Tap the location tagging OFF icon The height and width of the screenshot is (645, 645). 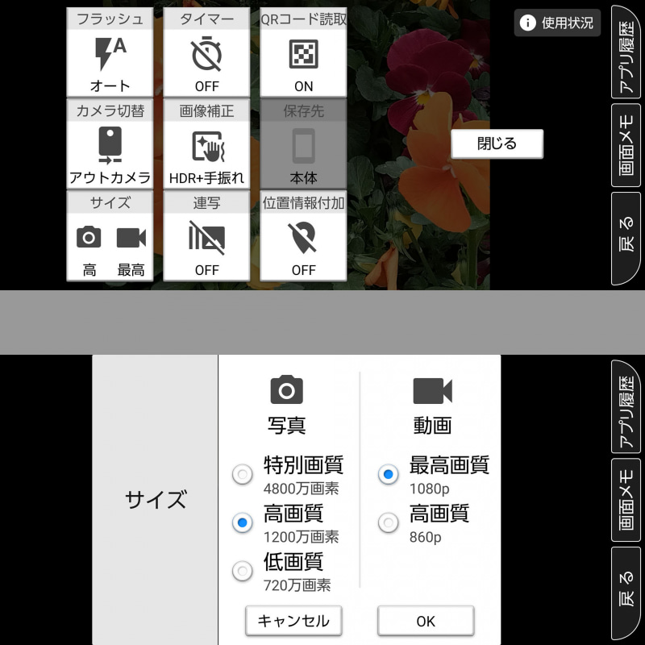tap(302, 238)
